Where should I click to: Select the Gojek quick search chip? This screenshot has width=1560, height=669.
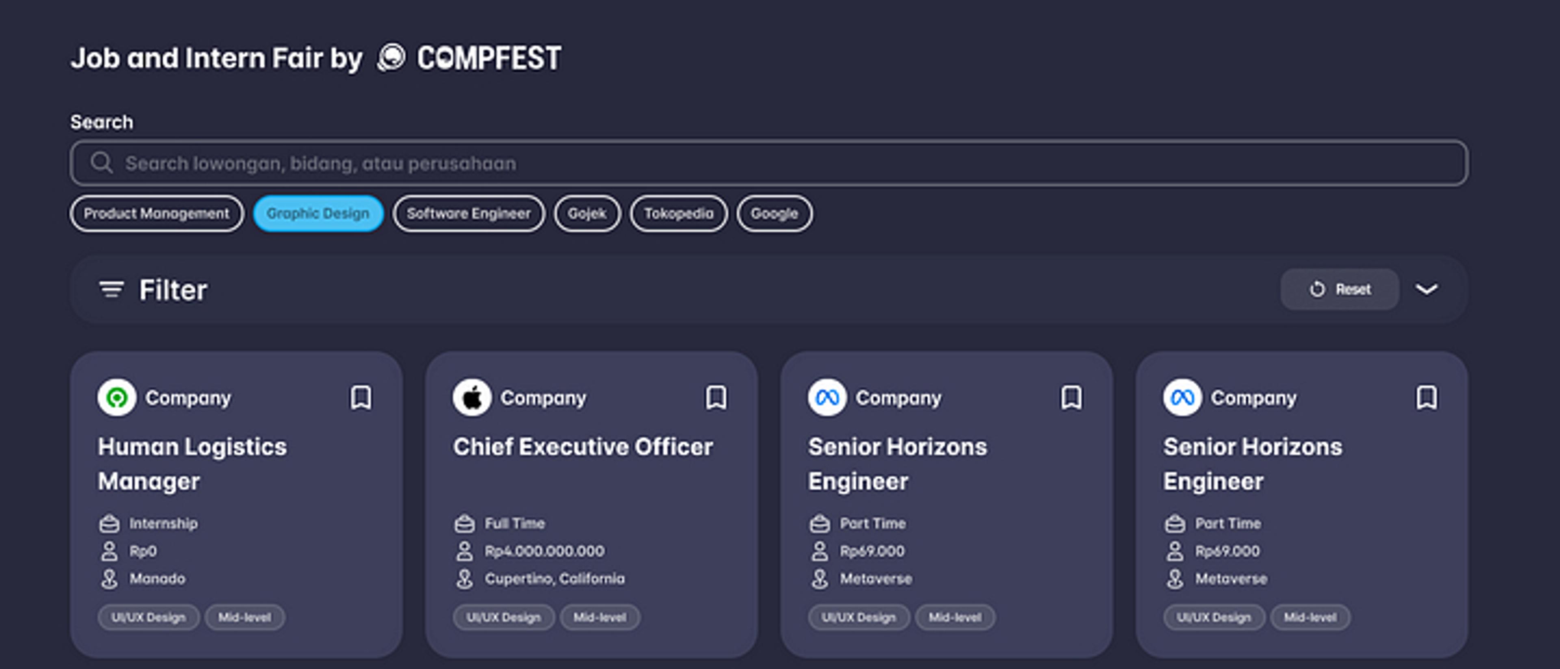pyautogui.click(x=587, y=214)
